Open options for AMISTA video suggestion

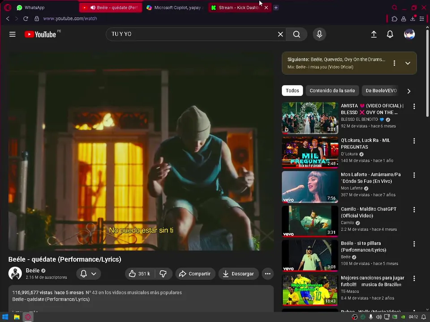[414, 106]
